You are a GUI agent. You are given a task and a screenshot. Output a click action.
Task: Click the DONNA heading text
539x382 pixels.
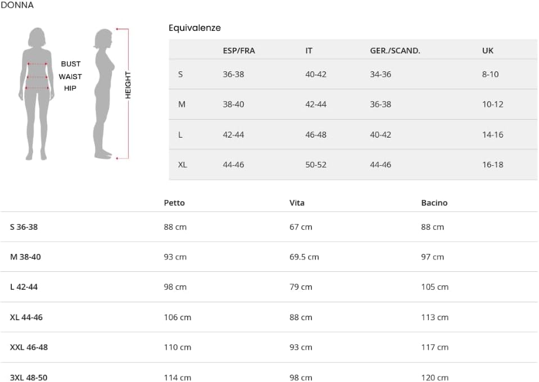(17, 5)
